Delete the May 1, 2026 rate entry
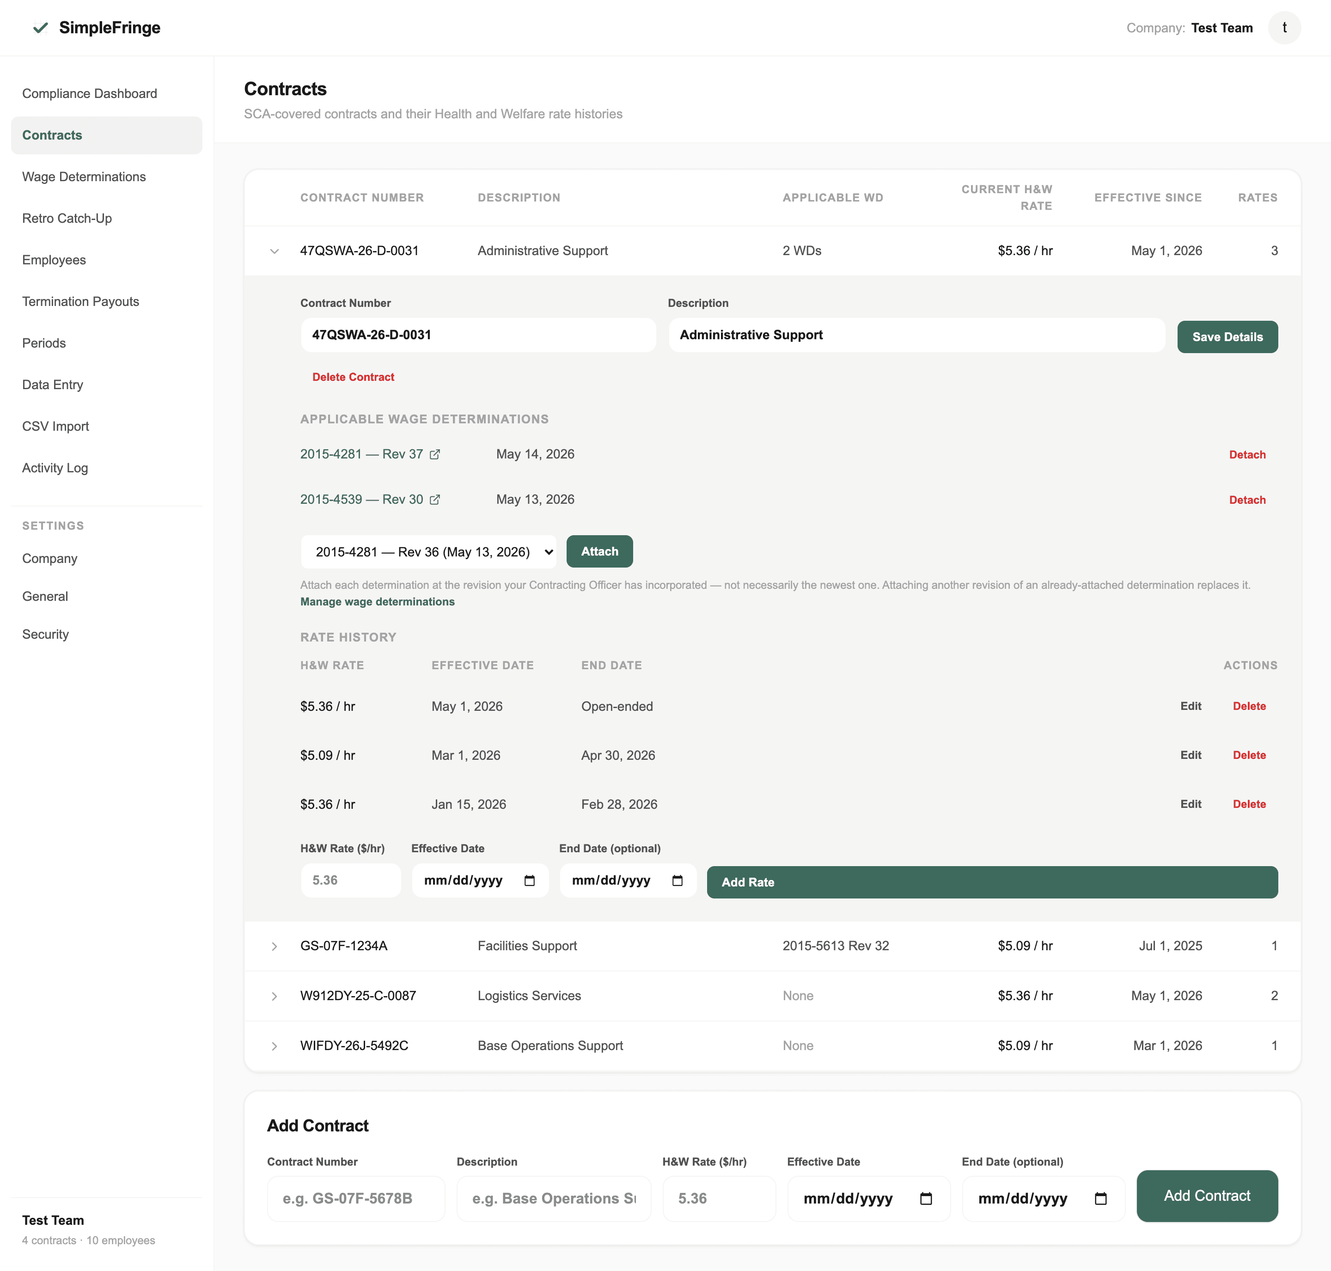The width and height of the screenshot is (1331, 1271). click(x=1249, y=706)
